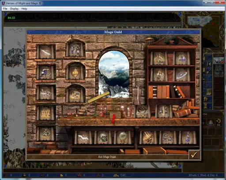Close the Heroes of Might and Magic window
The image size is (226, 180).
click(220, 2)
